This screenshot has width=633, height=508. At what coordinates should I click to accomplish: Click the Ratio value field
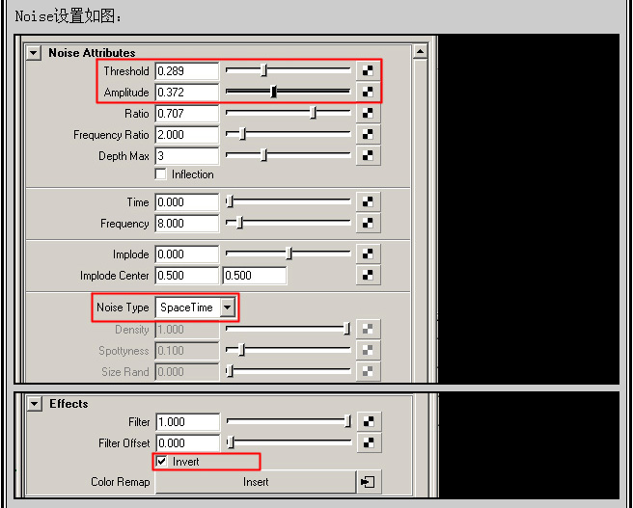(187, 114)
